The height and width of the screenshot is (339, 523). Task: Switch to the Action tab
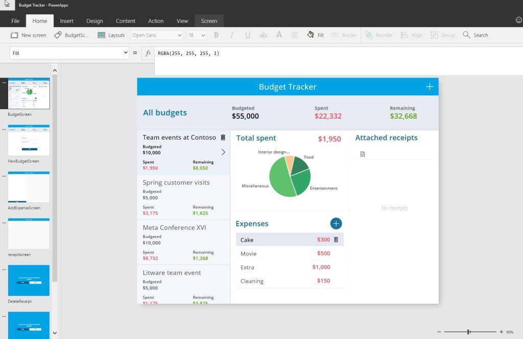point(156,21)
